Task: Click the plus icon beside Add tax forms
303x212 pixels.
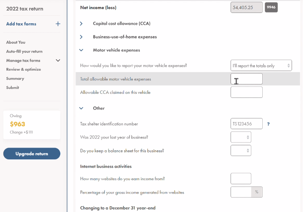Action: coord(58,24)
